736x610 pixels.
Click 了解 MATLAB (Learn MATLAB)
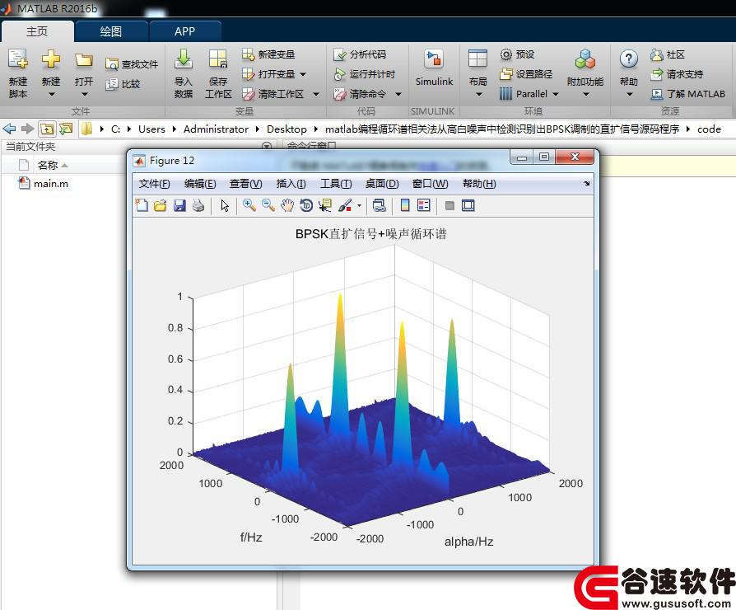[687, 94]
